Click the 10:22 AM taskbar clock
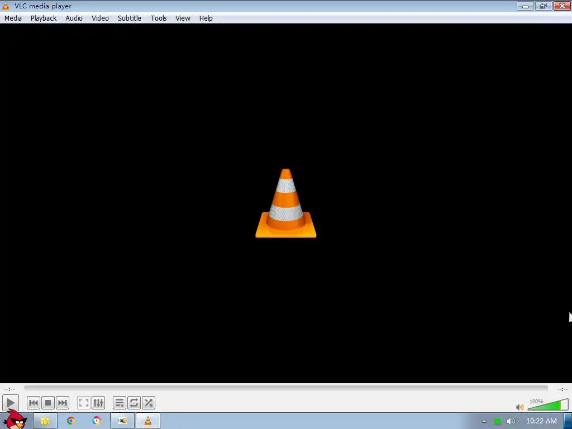572x429 pixels. 541,421
